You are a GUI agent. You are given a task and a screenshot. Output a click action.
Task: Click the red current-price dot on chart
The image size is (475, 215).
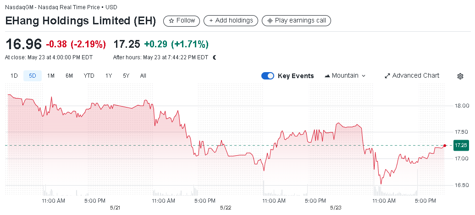pos(445,146)
